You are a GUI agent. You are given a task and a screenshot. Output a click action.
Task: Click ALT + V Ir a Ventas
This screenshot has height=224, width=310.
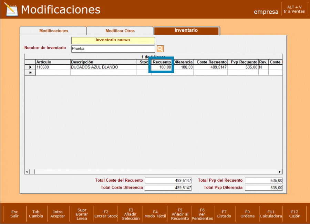(x=294, y=9)
